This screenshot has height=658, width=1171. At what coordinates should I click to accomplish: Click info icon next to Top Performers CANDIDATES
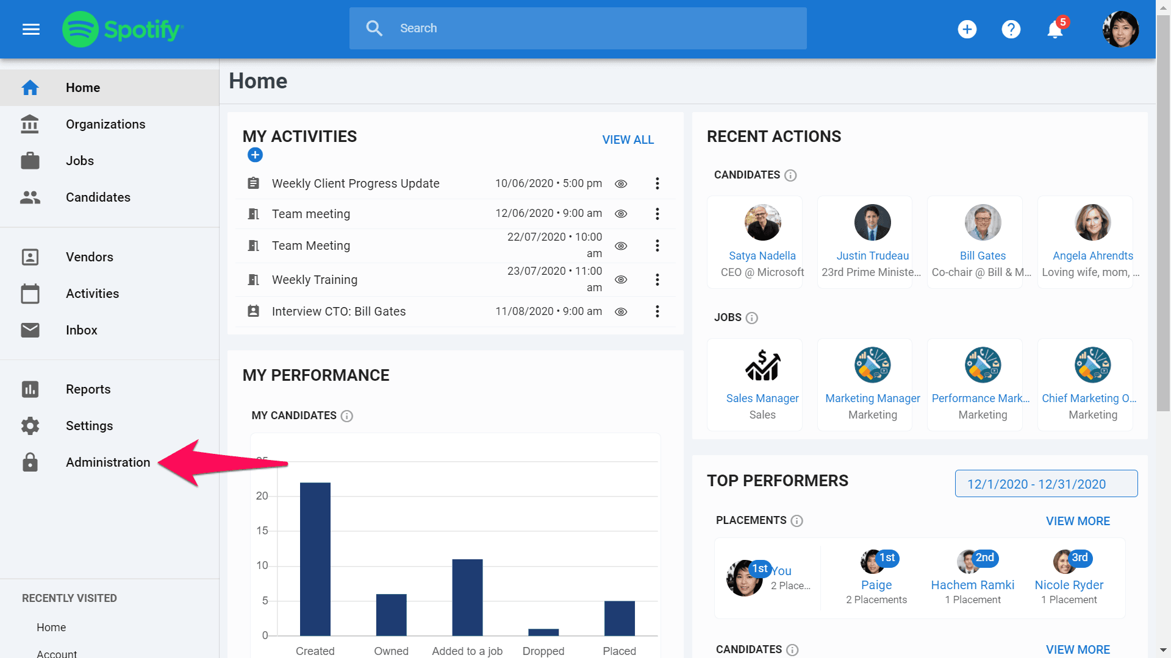click(x=792, y=650)
